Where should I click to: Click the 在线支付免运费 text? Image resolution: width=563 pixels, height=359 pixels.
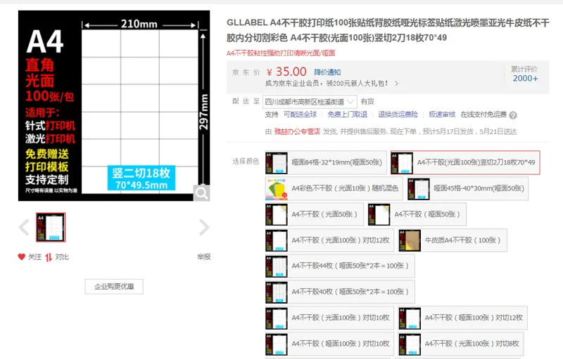pos(483,115)
